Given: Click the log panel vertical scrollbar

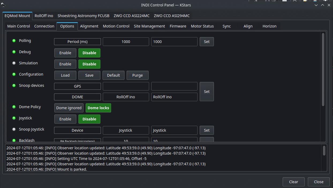Looking at the screenshot, I should coord(324,150).
